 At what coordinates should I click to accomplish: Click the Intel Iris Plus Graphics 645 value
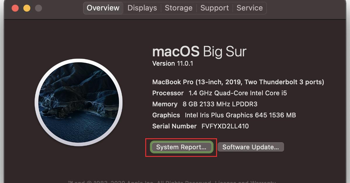(x=240, y=115)
